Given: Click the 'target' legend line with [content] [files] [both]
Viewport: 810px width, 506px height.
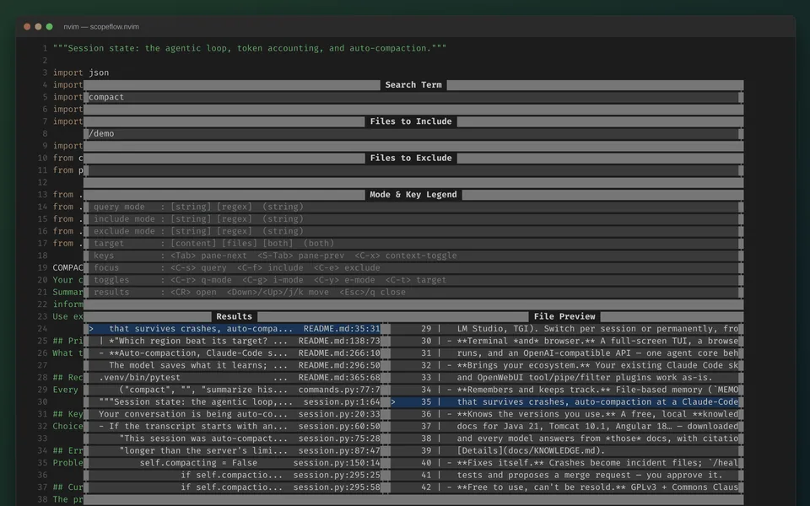Looking at the screenshot, I should tap(413, 243).
